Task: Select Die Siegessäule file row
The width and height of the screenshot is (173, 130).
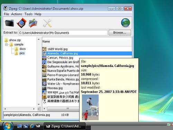Action: 61,62
